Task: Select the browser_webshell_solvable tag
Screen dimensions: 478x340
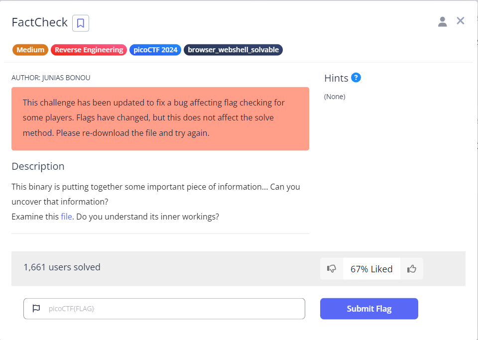Action: click(x=233, y=50)
